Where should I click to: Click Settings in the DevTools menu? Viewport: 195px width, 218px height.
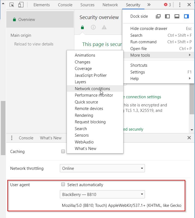point(137,72)
